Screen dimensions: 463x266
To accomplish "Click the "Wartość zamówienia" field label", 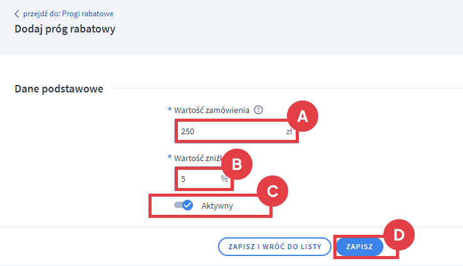I will (212, 110).
